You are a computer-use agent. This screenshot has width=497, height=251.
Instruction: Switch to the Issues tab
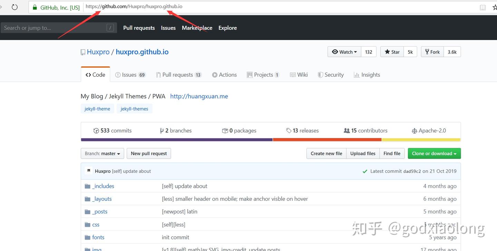tap(130, 74)
